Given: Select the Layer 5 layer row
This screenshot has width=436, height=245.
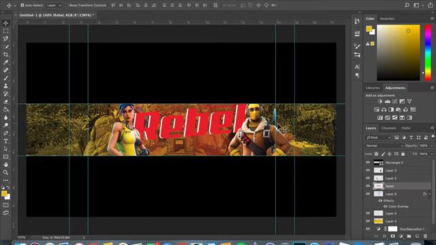Looking at the screenshot, I should coord(398,213).
